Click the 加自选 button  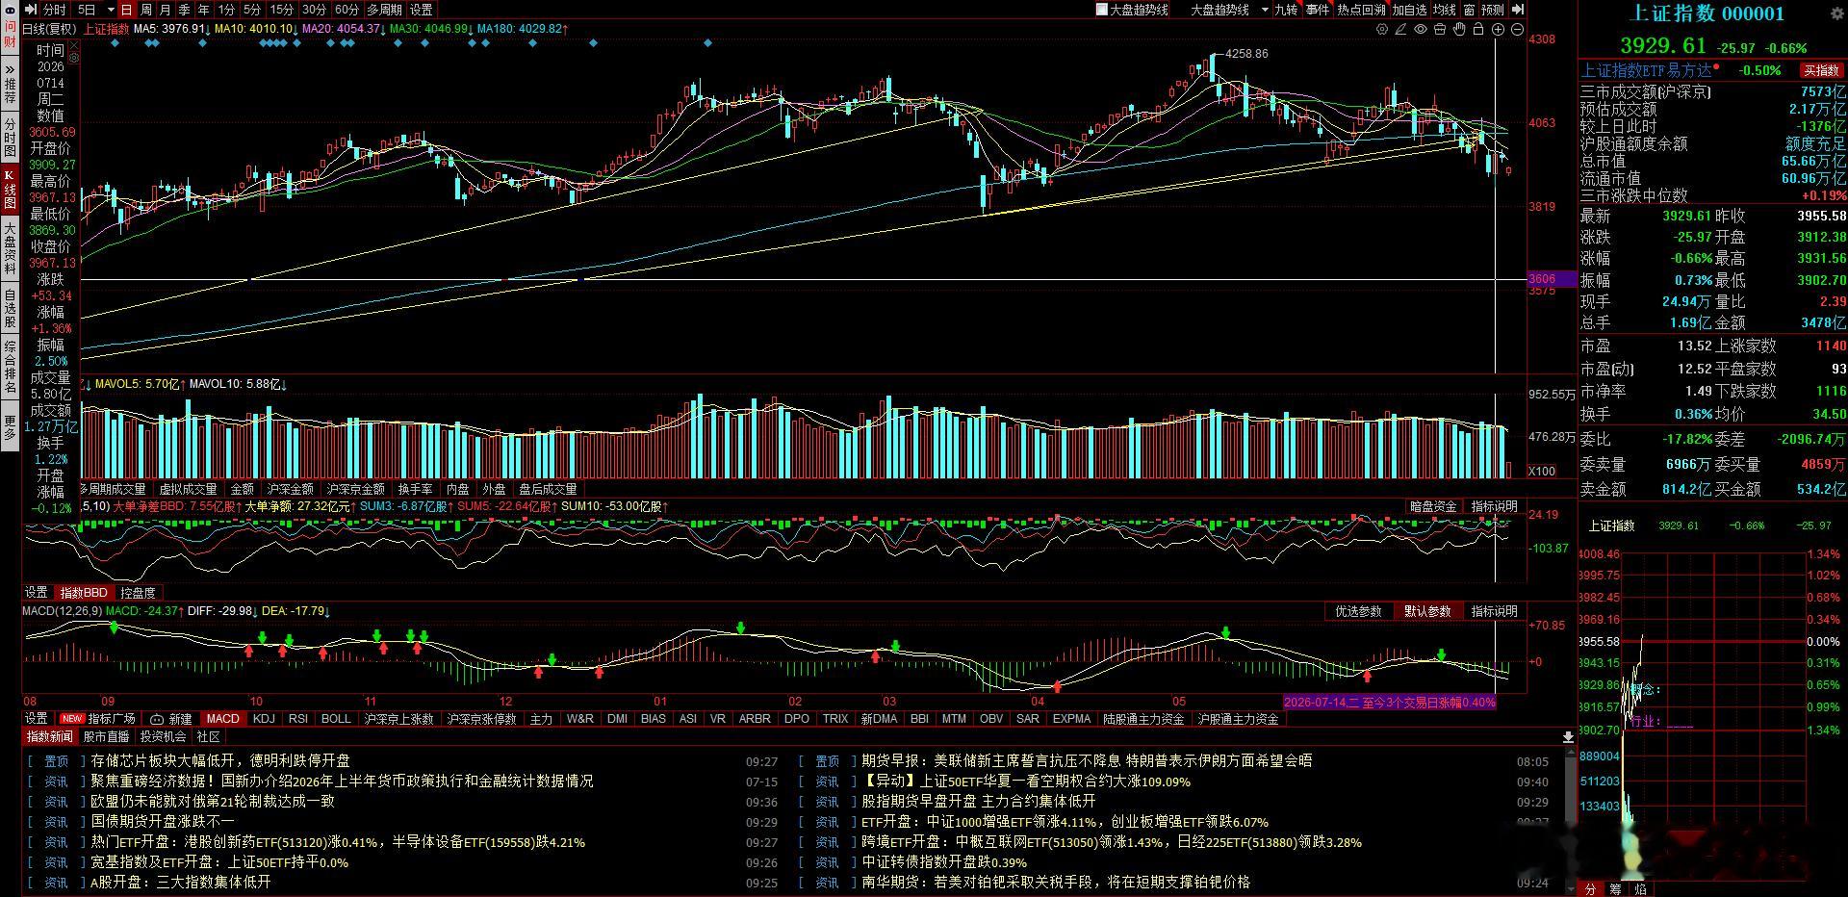click(1409, 10)
